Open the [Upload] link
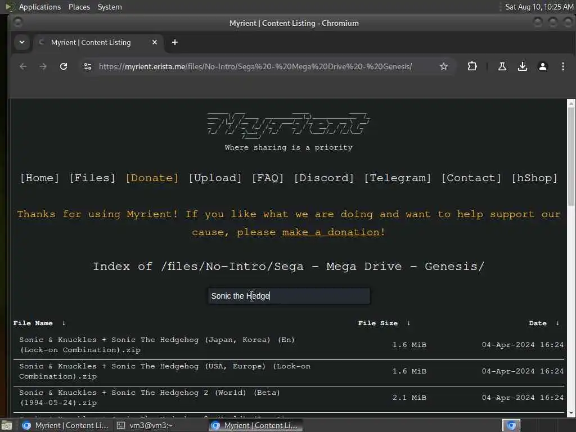This screenshot has width=576, height=432. coord(215,178)
